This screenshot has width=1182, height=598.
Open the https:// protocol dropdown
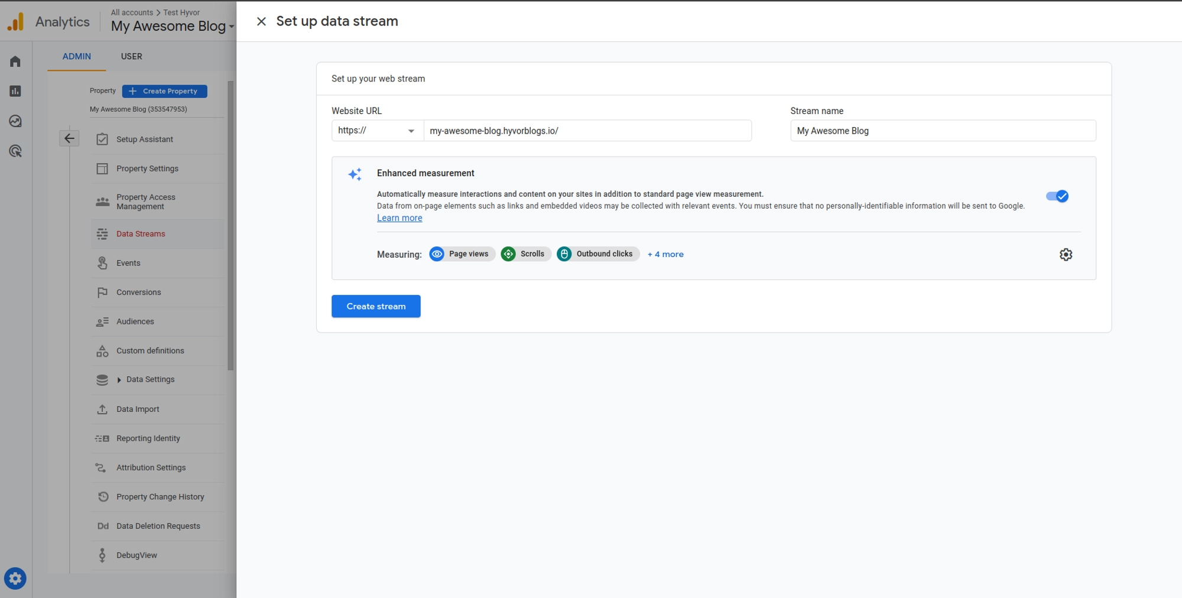pos(378,131)
